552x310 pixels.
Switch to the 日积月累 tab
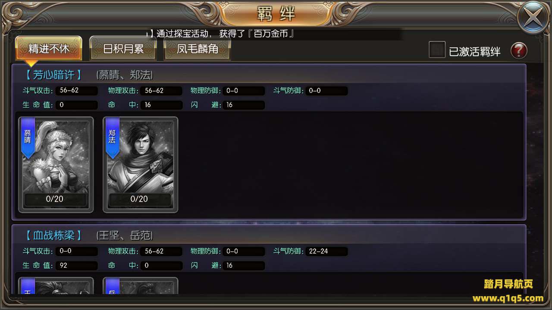[x=123, y=48]
